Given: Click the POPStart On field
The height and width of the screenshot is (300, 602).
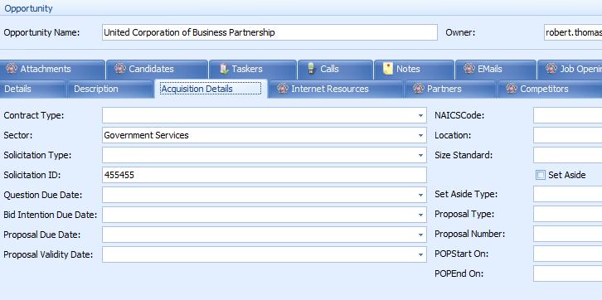Looking at the screenshot, I should (567, 254).
